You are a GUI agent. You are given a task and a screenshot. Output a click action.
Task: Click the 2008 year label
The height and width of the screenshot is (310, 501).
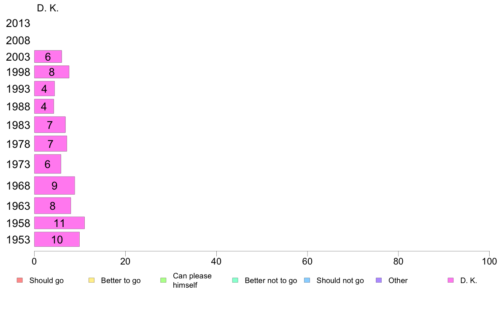tap(18, 40)
